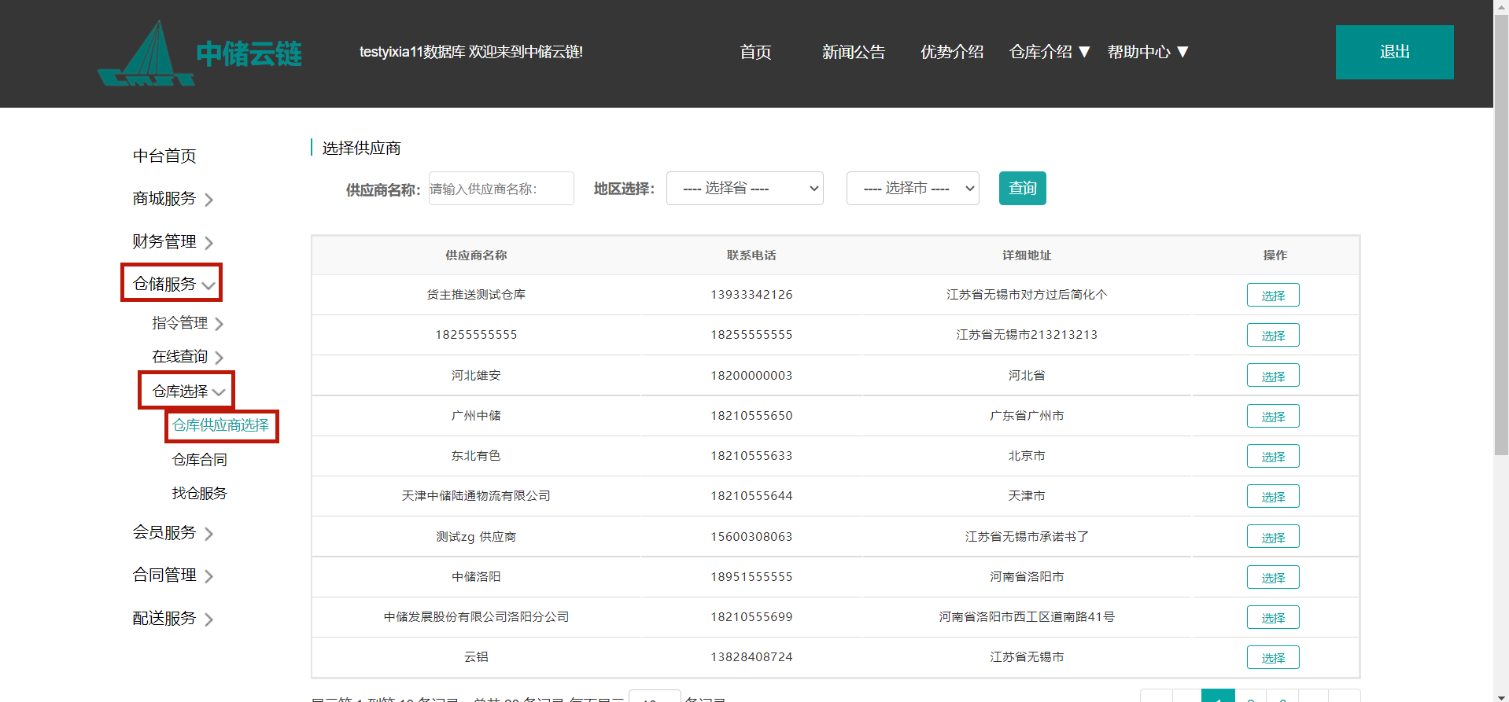
Task: Select the supplier 云铝
Action: point(1272,657)
